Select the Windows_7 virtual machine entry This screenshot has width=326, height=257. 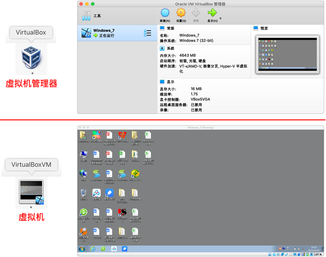[x=117, y=33]
